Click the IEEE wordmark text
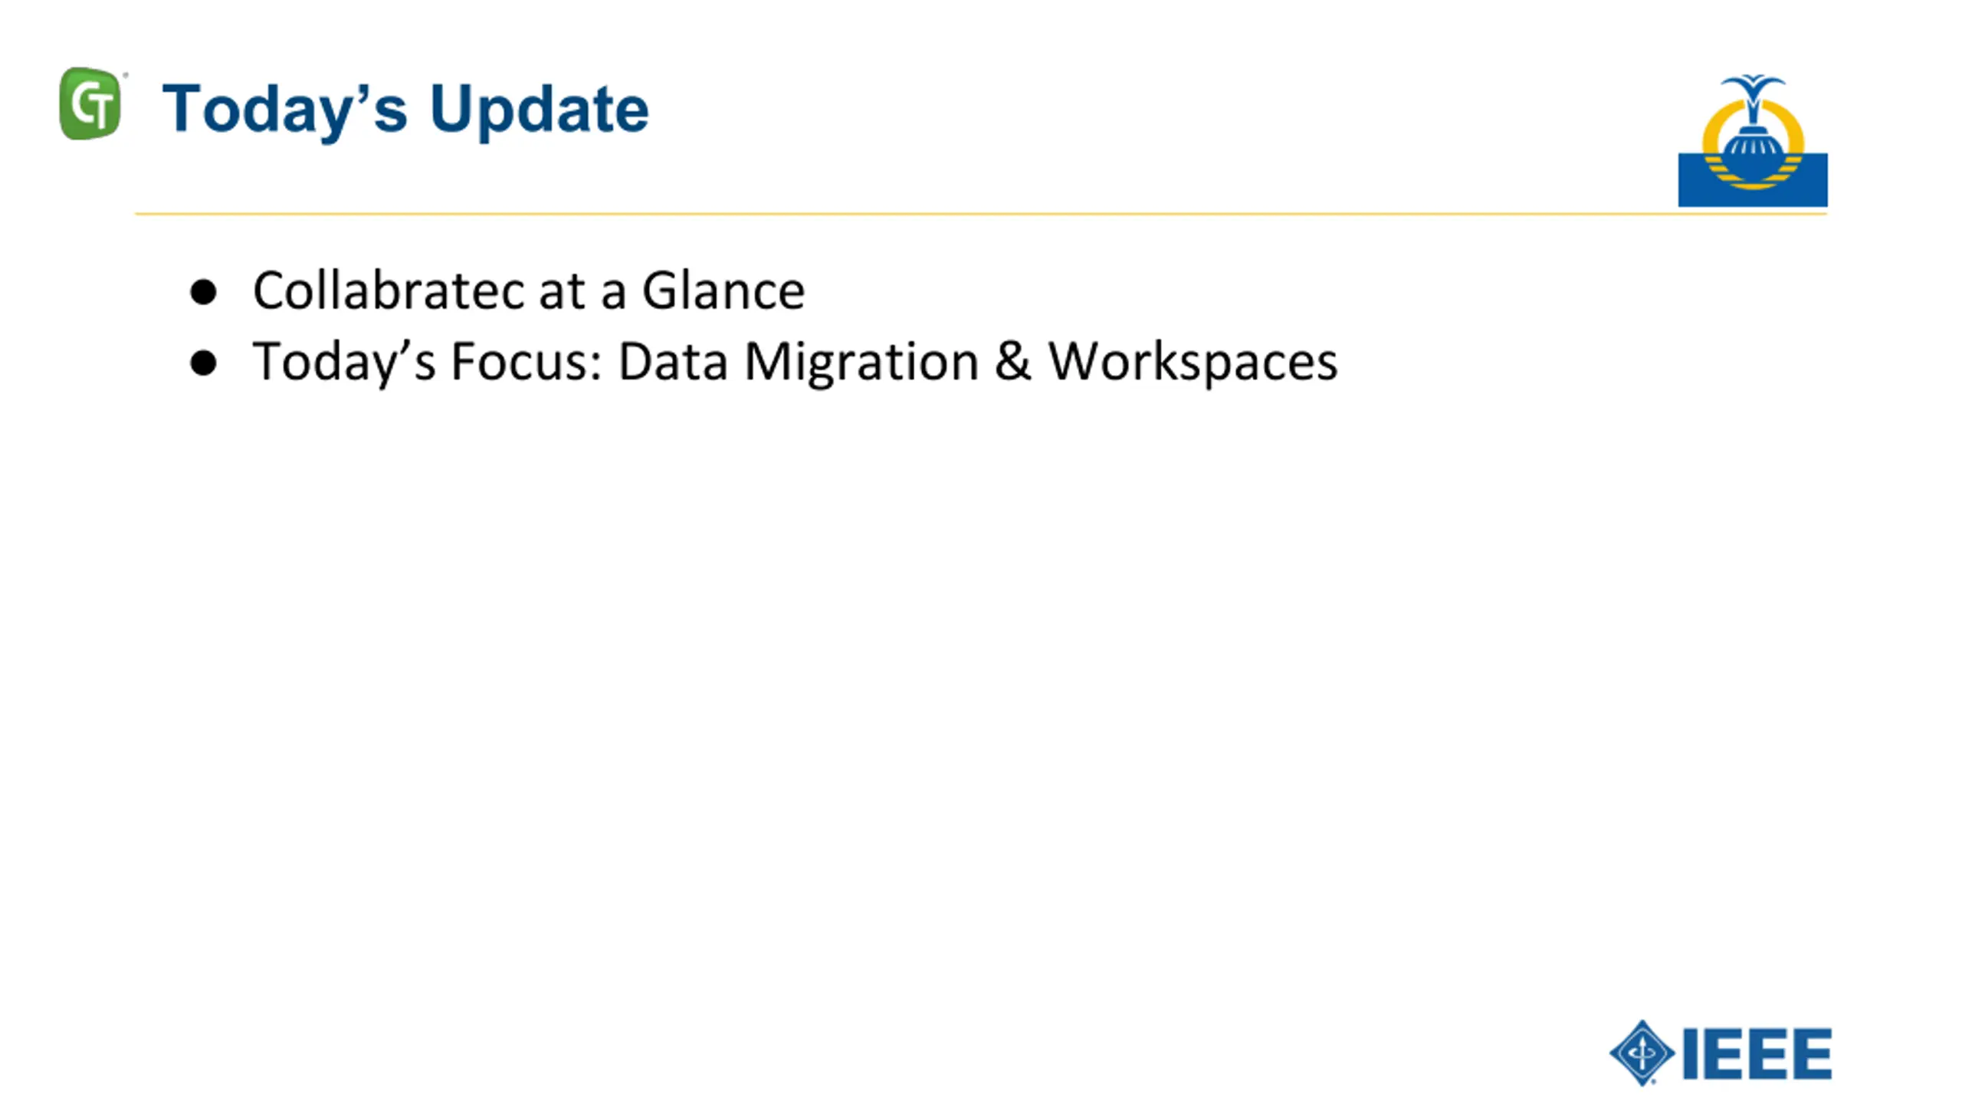Image resolution: width=1962 pixels, height=1104 pixels. point(1757,1054)
